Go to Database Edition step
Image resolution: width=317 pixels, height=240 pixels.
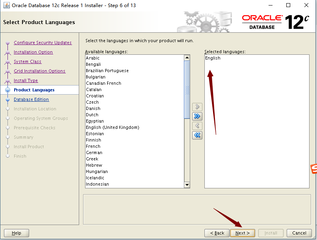point(32,99)
